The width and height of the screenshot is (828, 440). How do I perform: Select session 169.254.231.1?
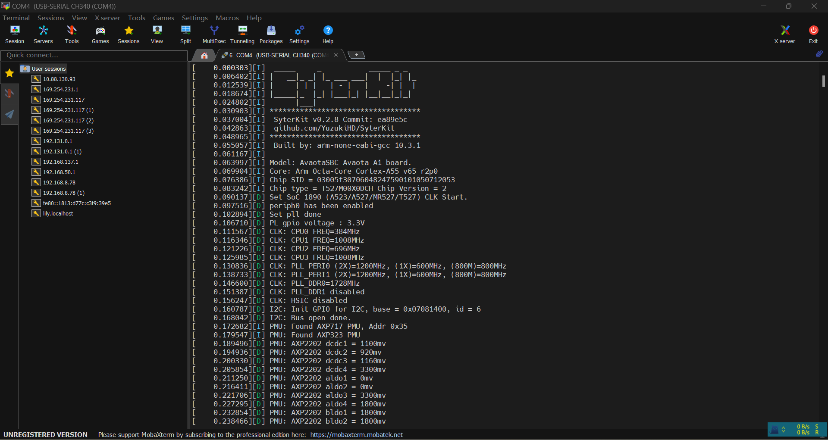(60, 89)
